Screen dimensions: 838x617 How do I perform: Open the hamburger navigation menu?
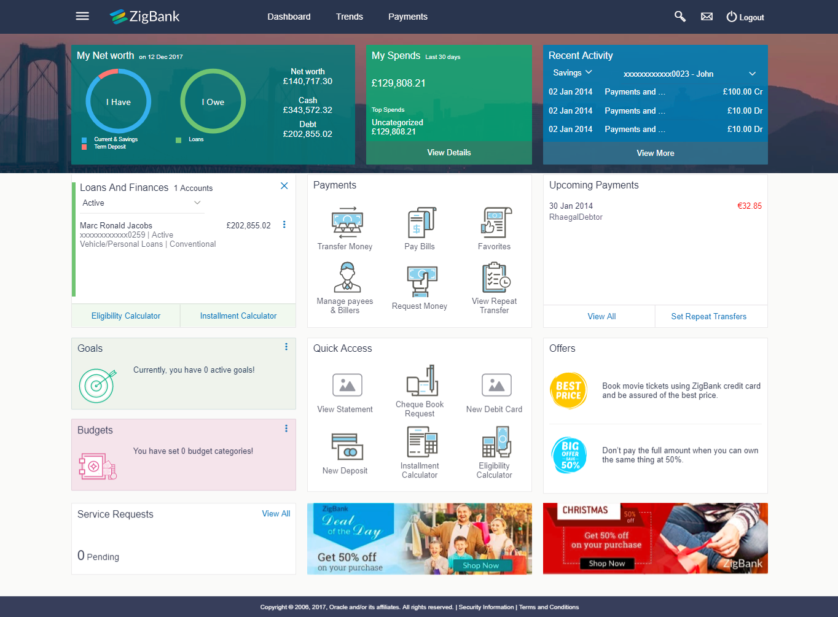coord(82,17)
